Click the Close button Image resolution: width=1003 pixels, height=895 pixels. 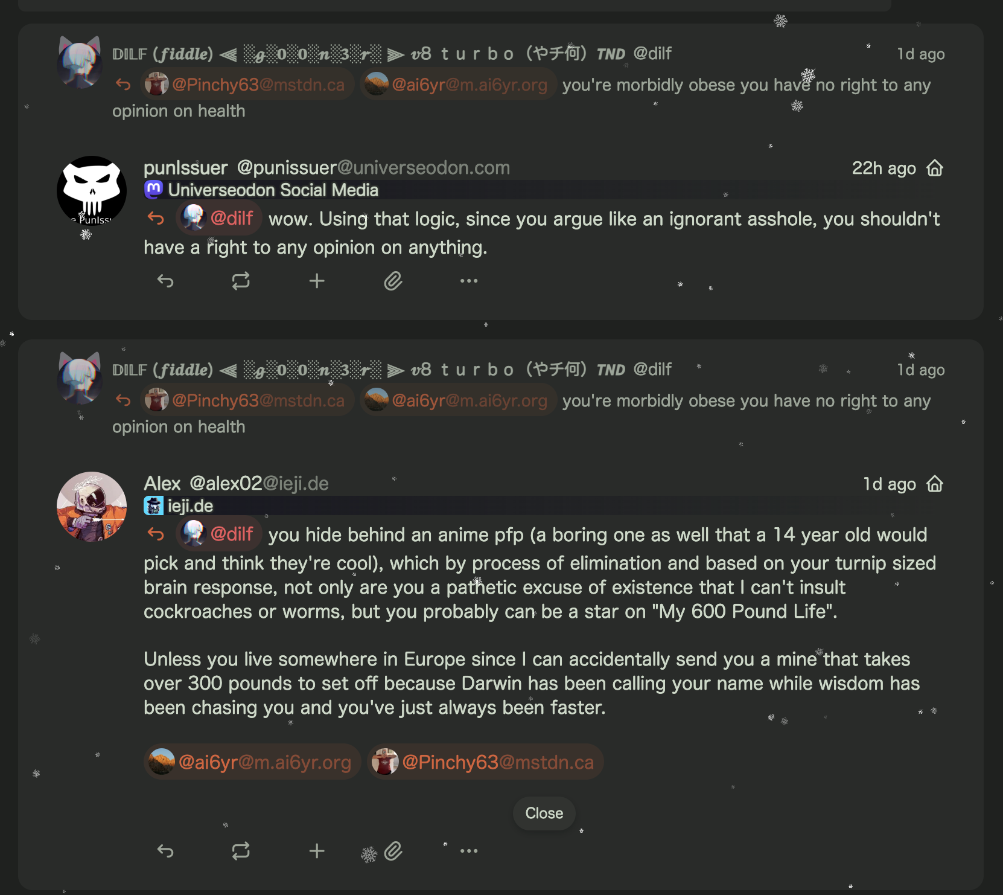pos(544,813)
